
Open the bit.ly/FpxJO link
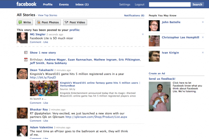(x=43, y=77)
